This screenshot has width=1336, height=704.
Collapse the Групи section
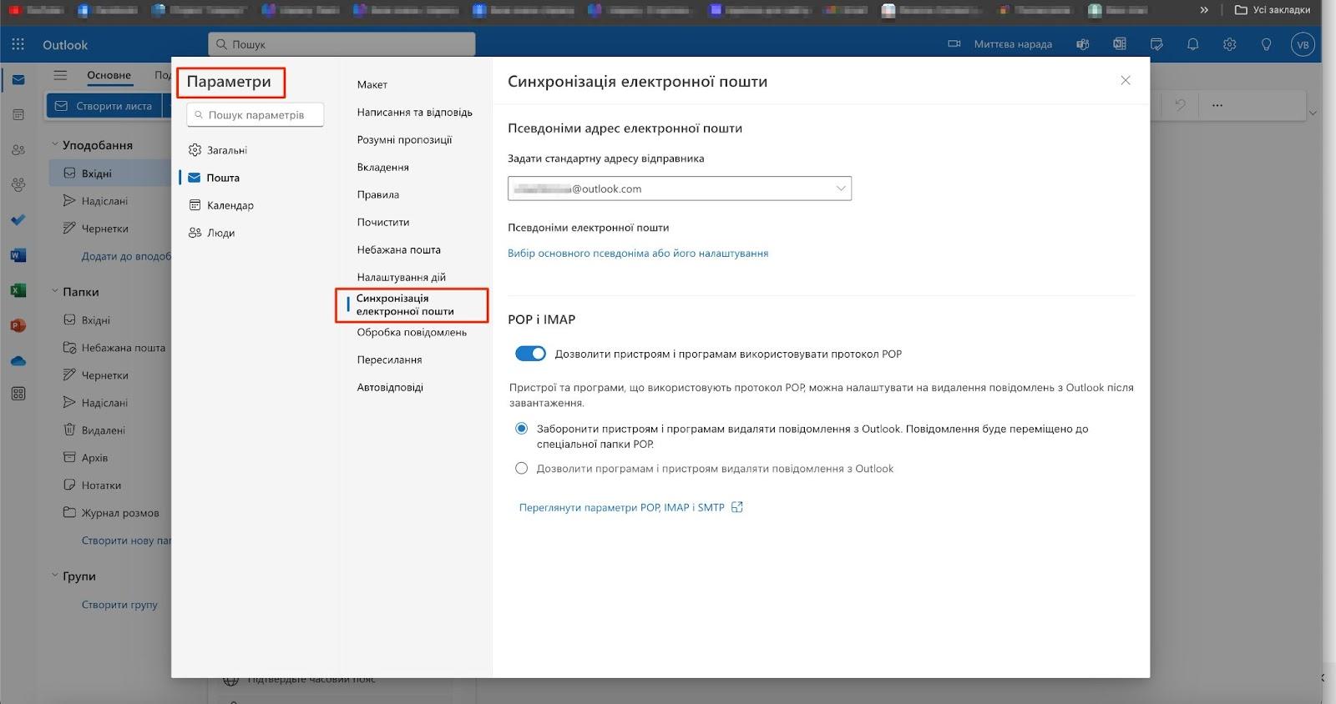click(x=55, y=576)
